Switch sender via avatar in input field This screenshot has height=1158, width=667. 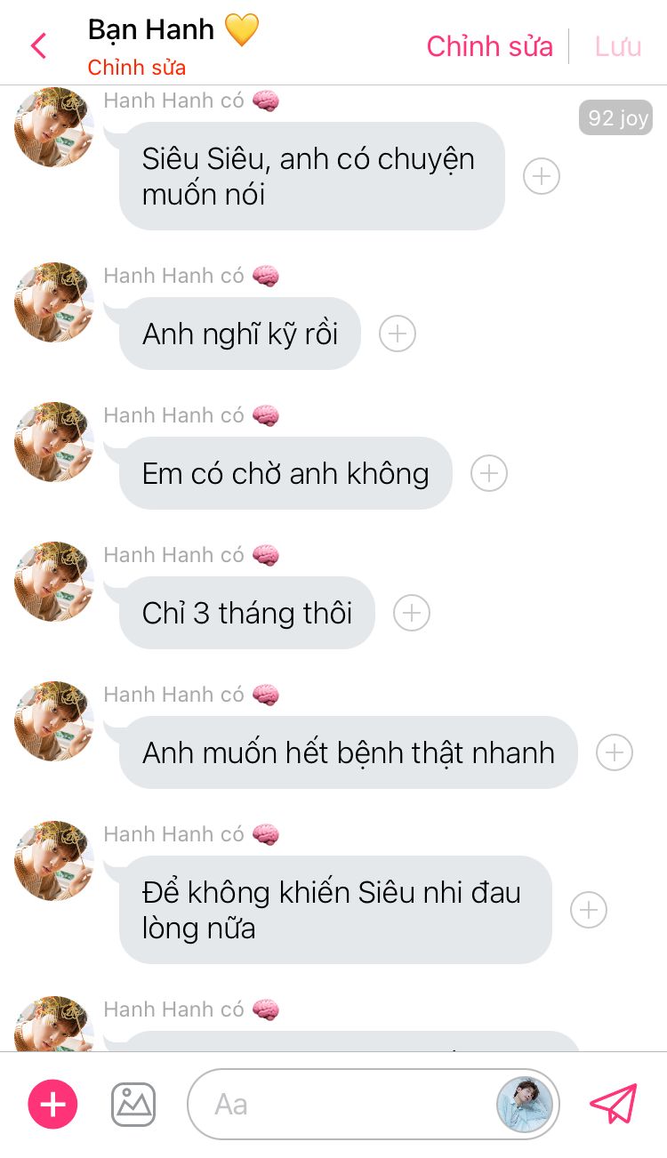click(525, 1105)
